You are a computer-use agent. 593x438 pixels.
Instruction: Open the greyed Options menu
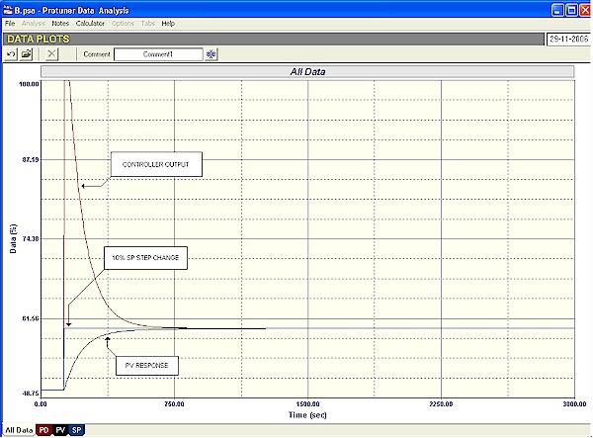(x=123, y=24)
